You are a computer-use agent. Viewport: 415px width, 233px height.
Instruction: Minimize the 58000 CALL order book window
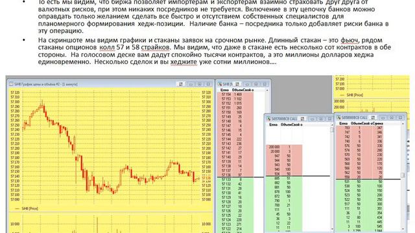point(383,118)
